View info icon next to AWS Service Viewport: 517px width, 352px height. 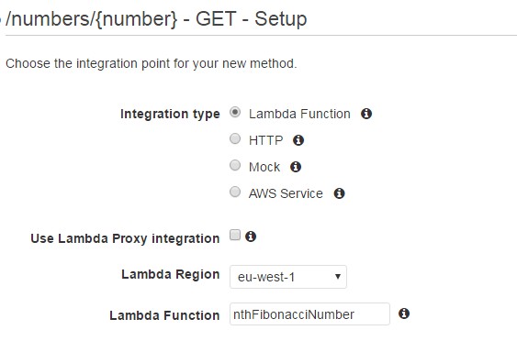pos(339,193)
